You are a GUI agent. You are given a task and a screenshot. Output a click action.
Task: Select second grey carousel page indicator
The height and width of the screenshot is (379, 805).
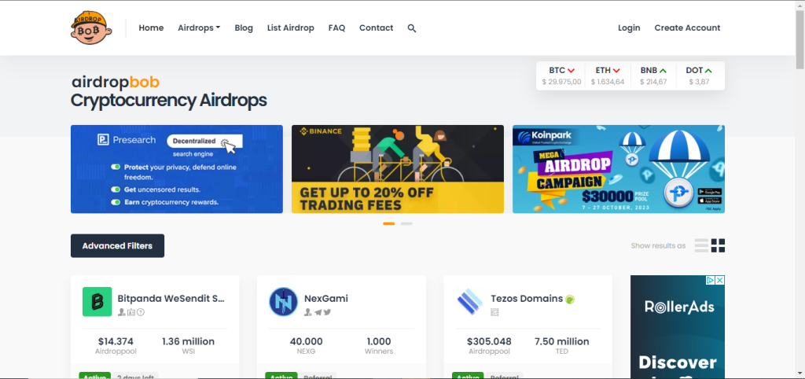pos(406,224)
